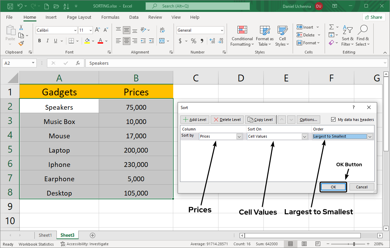
Task: Toggle My data has headers checkbox
Action: tap(333, 120)
